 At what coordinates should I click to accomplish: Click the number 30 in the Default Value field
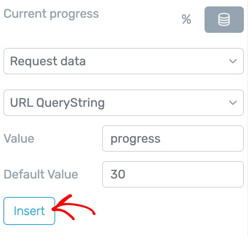coord(118,174)
